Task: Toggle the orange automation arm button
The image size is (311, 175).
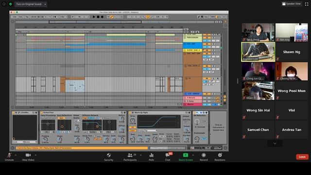Action: tap(112, 17)
